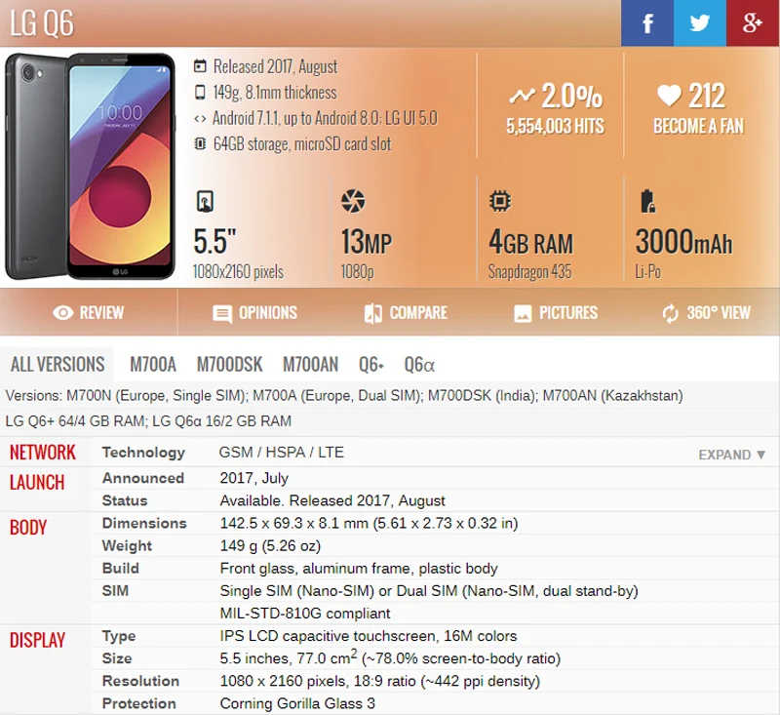Click the display Type spec label
Image resolution: width=780 pixels, height=715 pixels.
pyautogui.click(x=118, y=636)
